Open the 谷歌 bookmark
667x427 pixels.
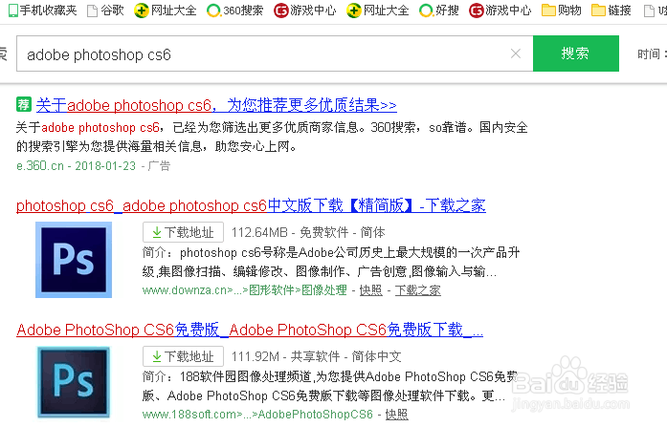tap(105, 11)
